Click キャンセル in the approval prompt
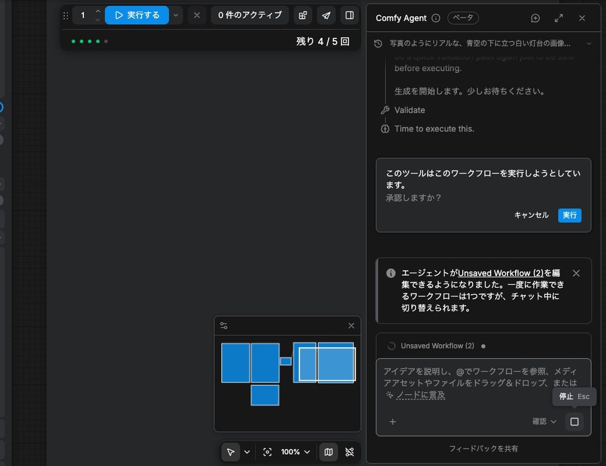606x466 pixels. point(531,215)
